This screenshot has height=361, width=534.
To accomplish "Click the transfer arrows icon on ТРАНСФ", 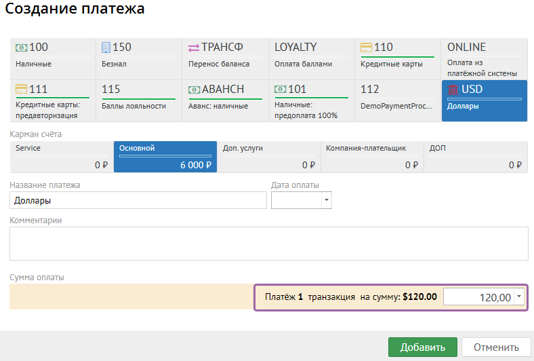I will point(194,47).
